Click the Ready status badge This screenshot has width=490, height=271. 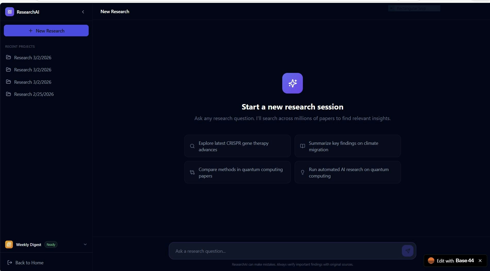51,244
